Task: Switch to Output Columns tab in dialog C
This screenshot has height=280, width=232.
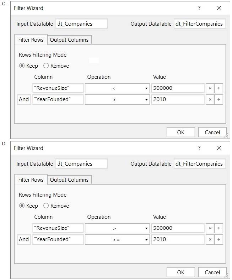Action: pyautogui.click(x=69, y=40)
